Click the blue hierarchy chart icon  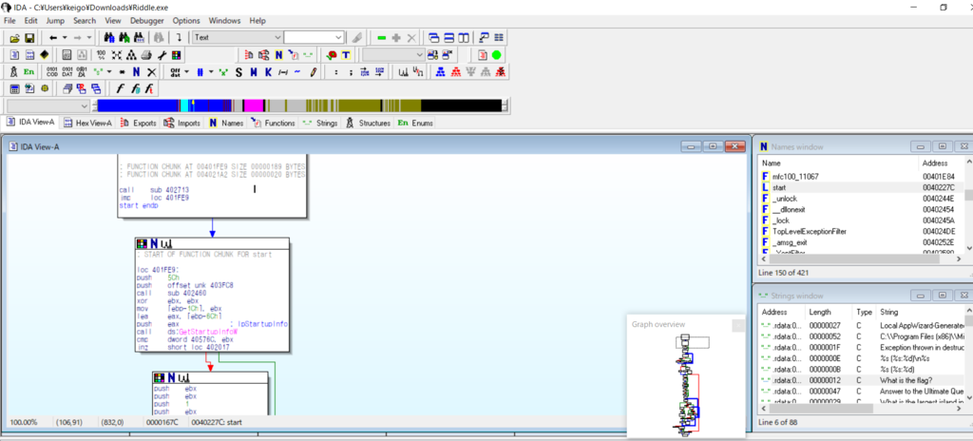440,72
